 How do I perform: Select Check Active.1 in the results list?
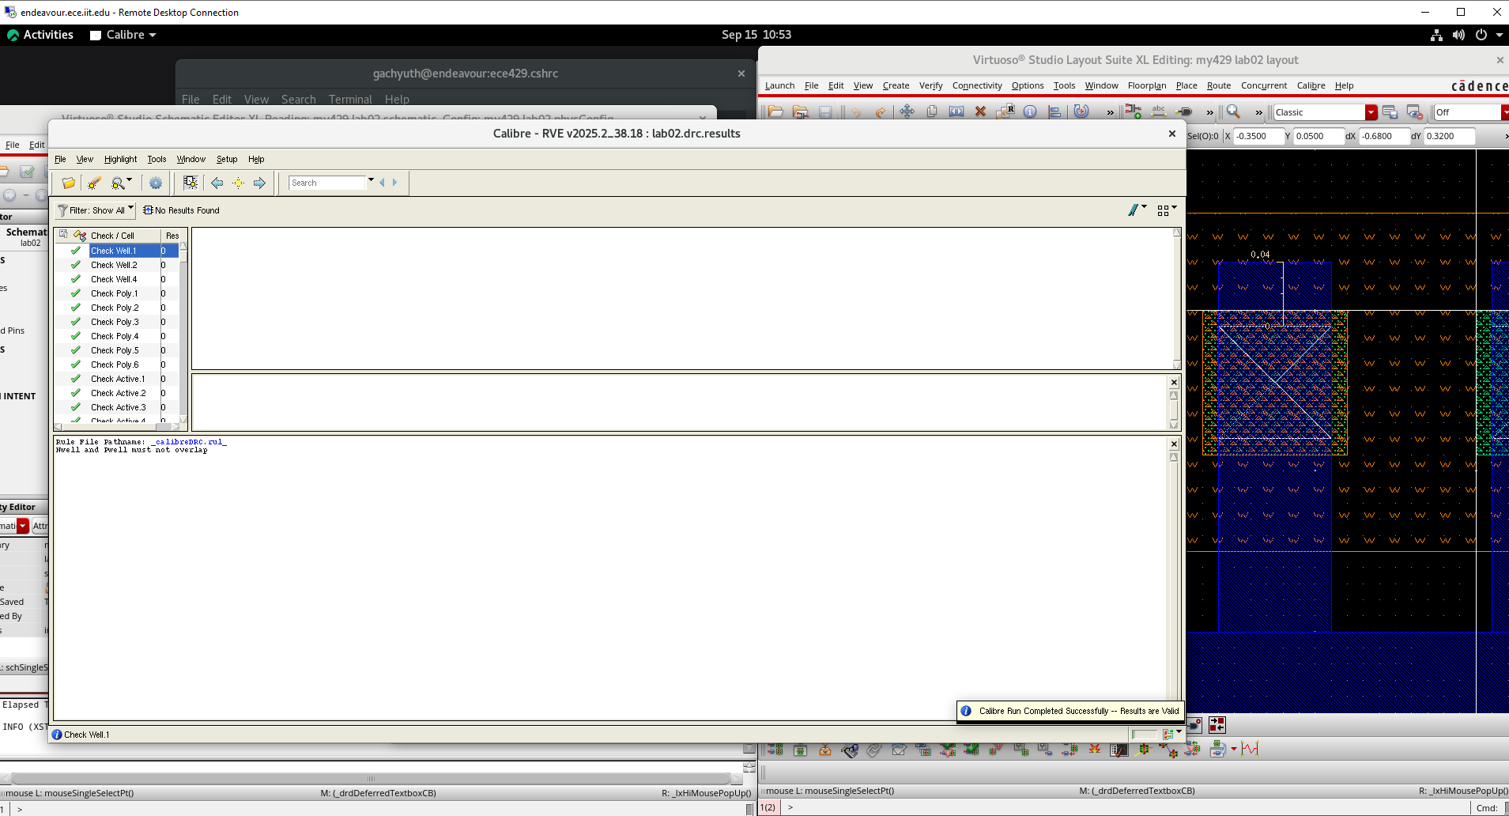pos(118,379)
